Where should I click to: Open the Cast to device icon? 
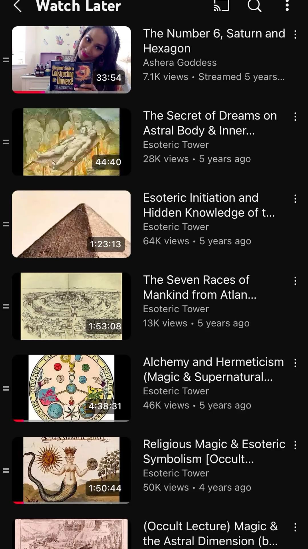click(x=222, y=5)
